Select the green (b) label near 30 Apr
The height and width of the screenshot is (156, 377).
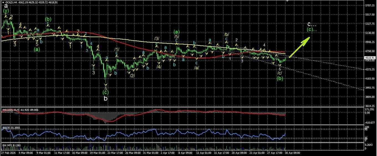(x=280, y=78)
